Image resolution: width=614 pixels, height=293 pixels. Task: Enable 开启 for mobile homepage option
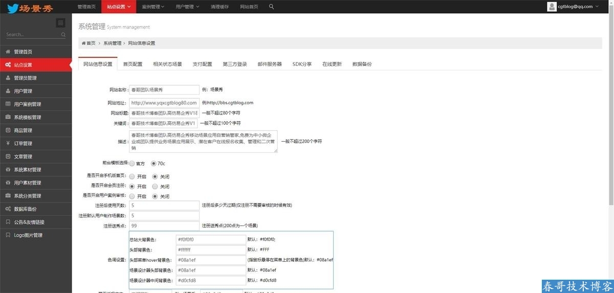[x=132, y=176]
